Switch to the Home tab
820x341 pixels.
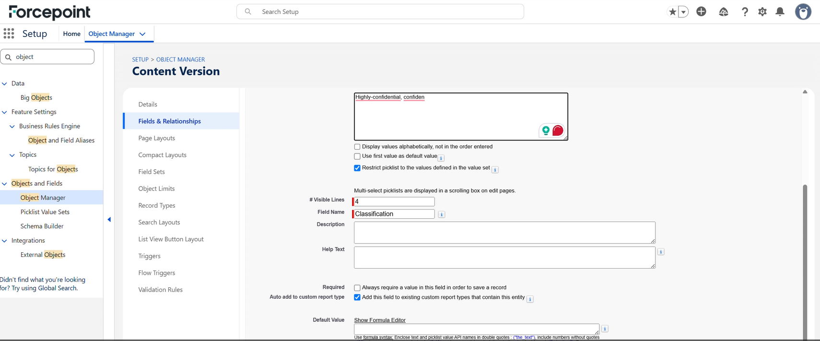71,34
